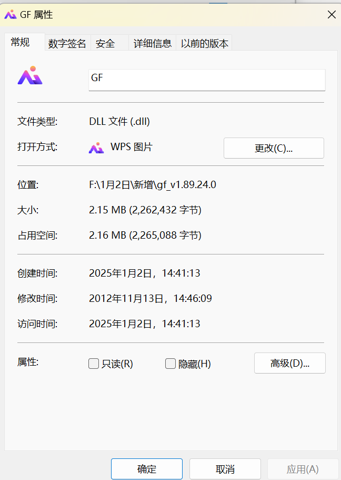Enable the 只读(R) checkbox

click(93, 363)
